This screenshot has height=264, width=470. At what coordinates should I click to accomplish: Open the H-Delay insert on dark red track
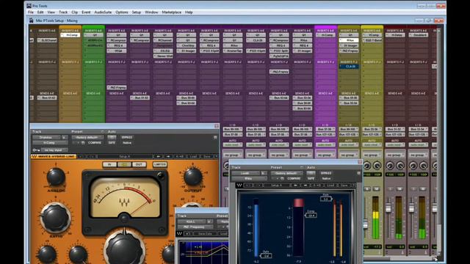point(395,35)
